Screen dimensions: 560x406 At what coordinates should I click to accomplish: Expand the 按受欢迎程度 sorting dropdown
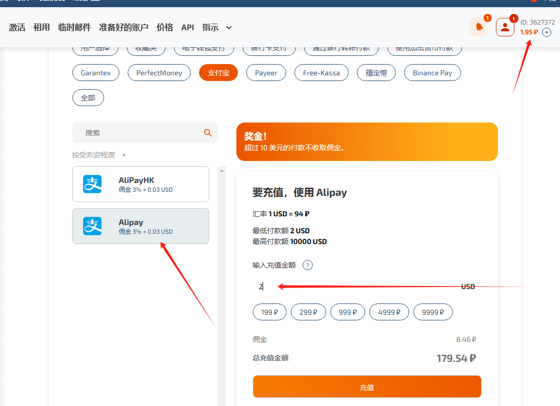pos(94,155)
